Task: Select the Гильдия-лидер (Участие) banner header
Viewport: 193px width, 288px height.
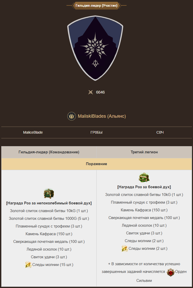Action: pos(97,5)
